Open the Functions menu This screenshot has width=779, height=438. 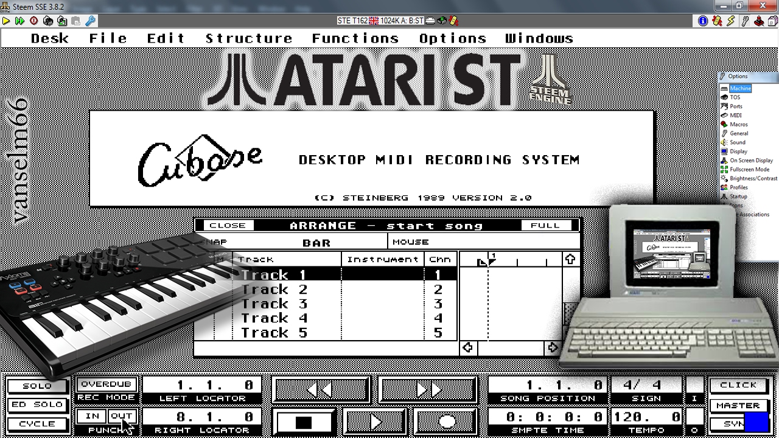355,38
